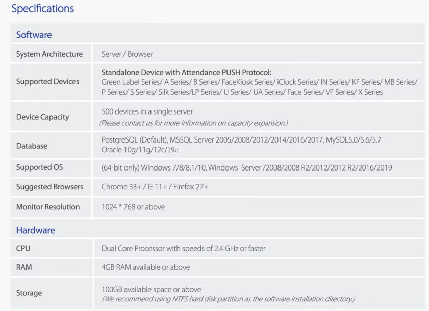
Task: Click the capacity expansion contact note
Action: click(193, 123)
